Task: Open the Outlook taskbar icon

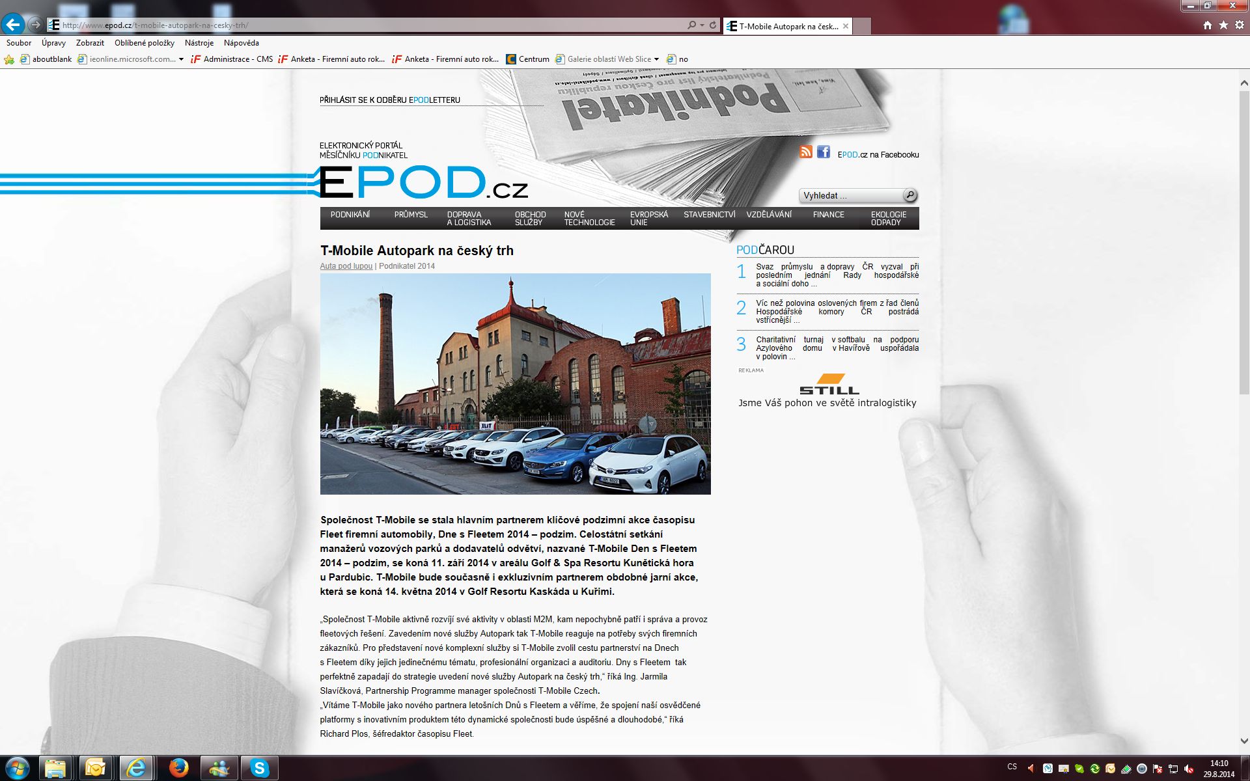Action: [95, 769]
